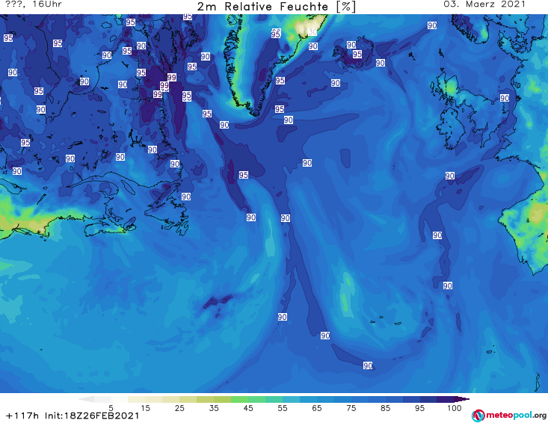Viewport: 548px width, 423px height.
Task: Click colorbar legend value 100
Action: 455,408
